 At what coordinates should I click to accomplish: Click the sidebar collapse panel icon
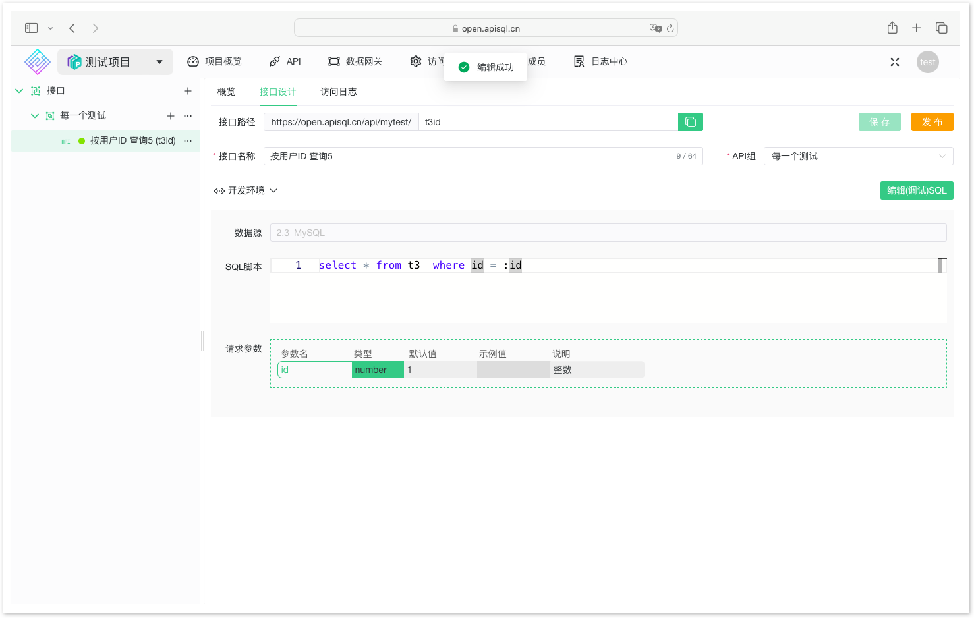pyautogui.click(x=31, y=28)
